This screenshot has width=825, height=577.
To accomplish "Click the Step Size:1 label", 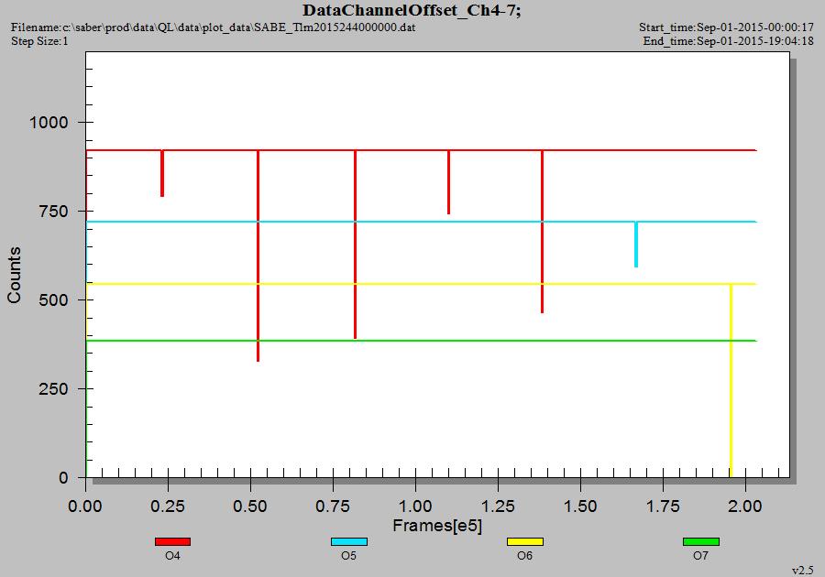I will tap(39, 41).
